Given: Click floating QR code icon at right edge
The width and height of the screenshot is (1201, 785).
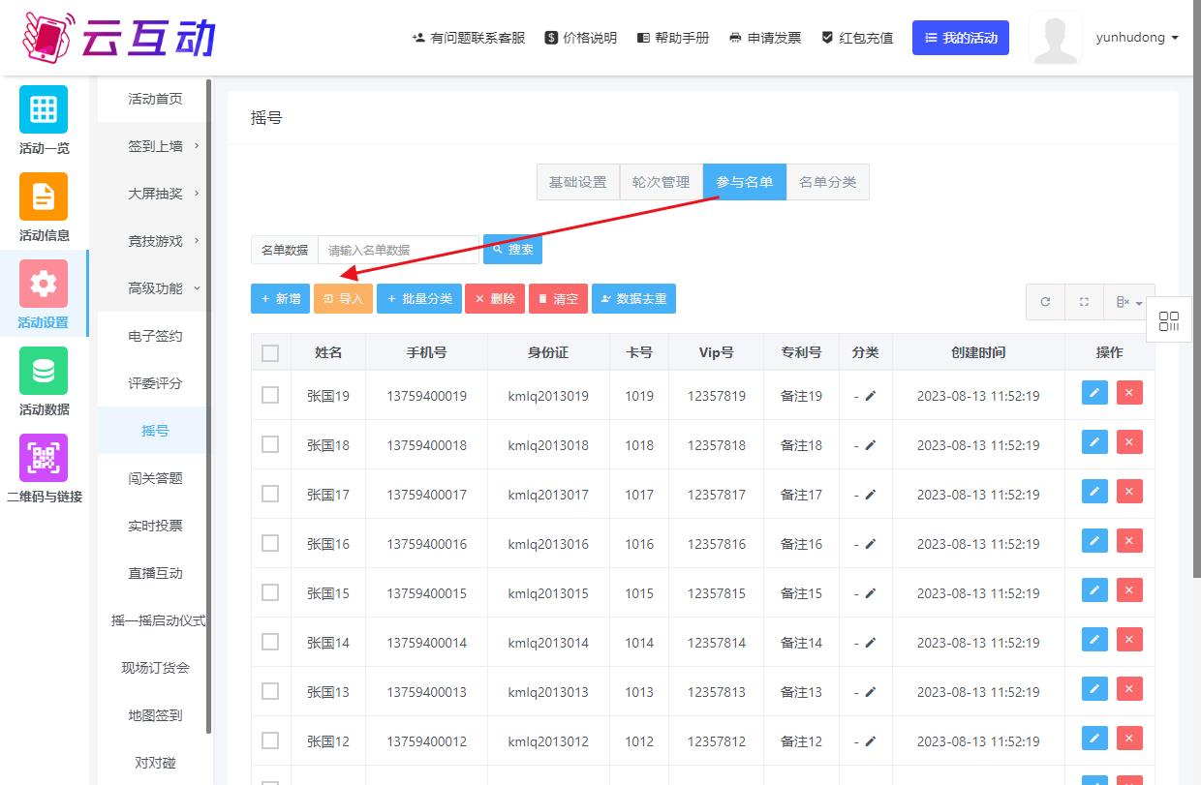Looking at the screenshot, I should tap(1169, 322).
